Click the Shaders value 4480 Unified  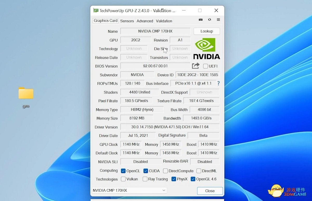pos(140,92)
